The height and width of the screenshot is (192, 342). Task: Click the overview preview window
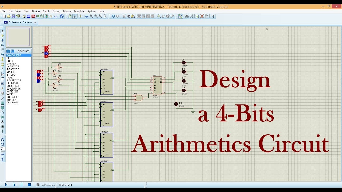[x=19, y=37]
